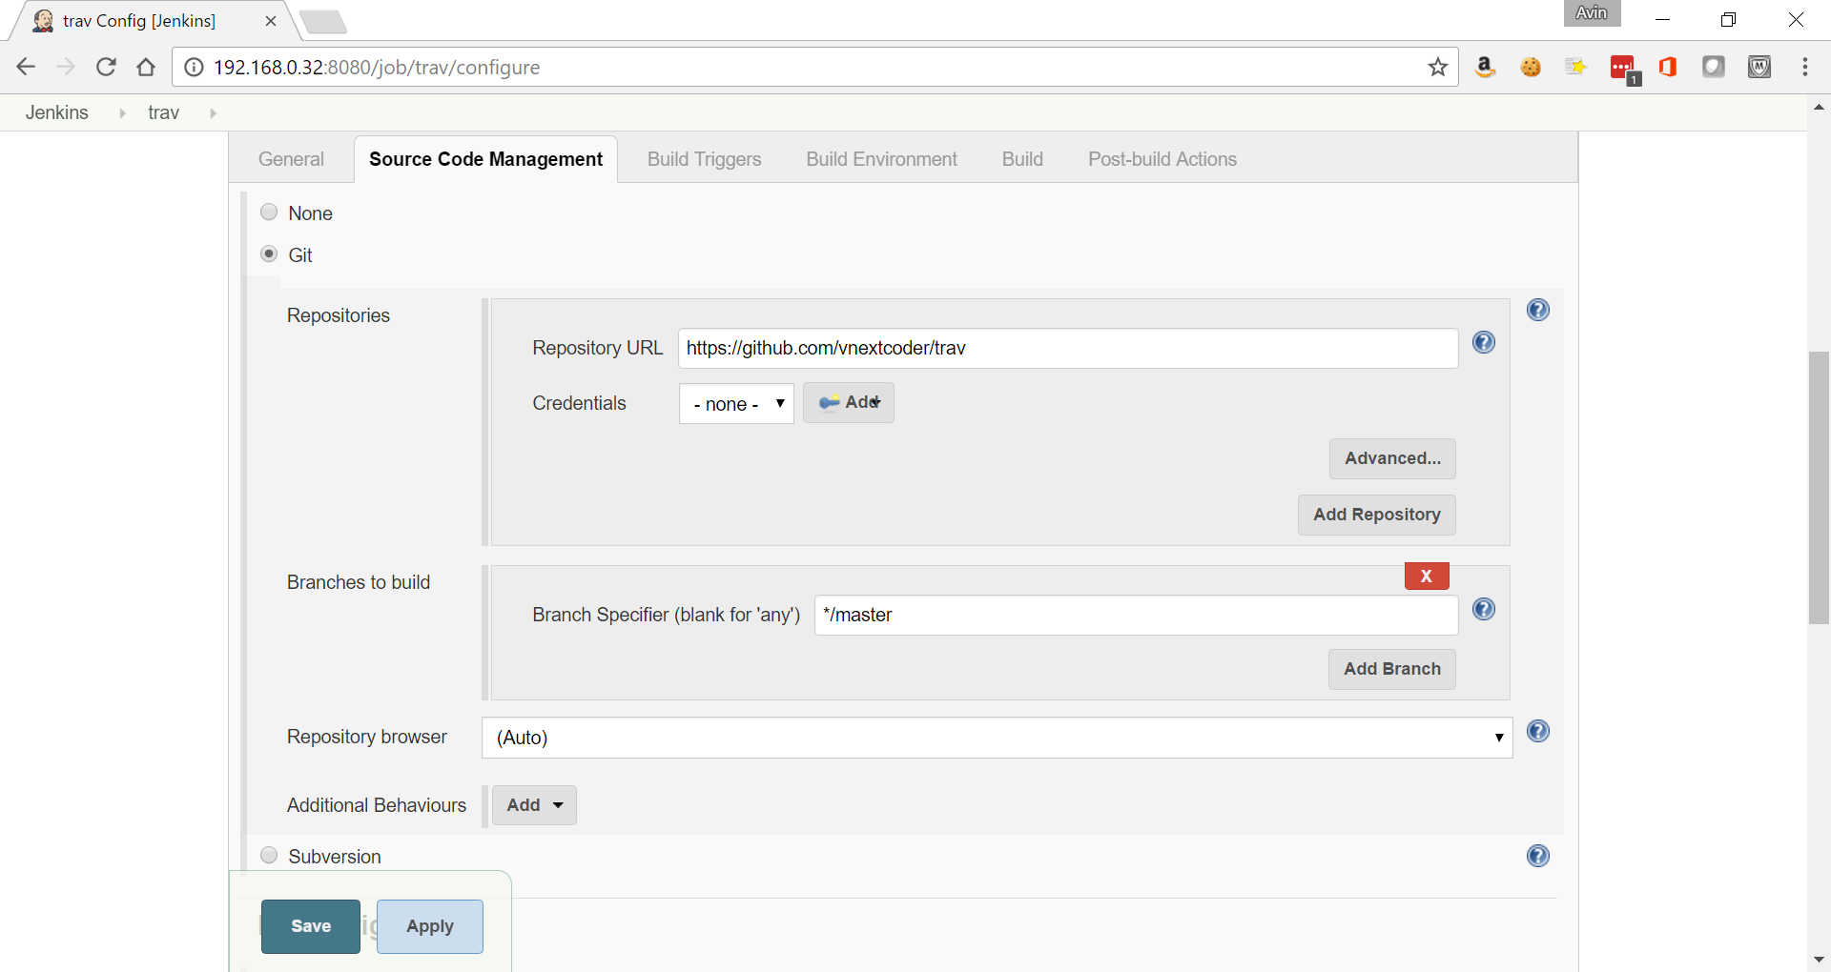The width and height of the screenshot is (1831, 972).
Task: Open help icon for Branch Specifier field
Action: [x=1483, y=610]
